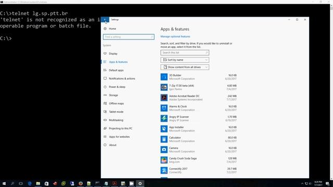Expand the Sort by name dropdown
The image size is (333, 187).
(x=185, y=60)
